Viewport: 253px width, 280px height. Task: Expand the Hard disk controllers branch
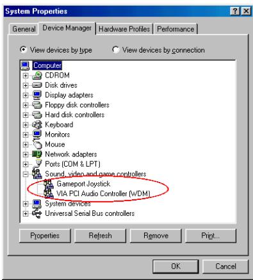[x=26, y=115]
